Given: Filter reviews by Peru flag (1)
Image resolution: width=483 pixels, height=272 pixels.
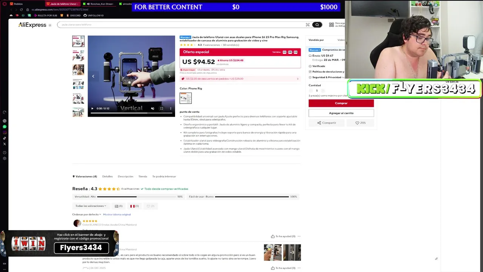Looking at the screenshot, I should [134, 206].
